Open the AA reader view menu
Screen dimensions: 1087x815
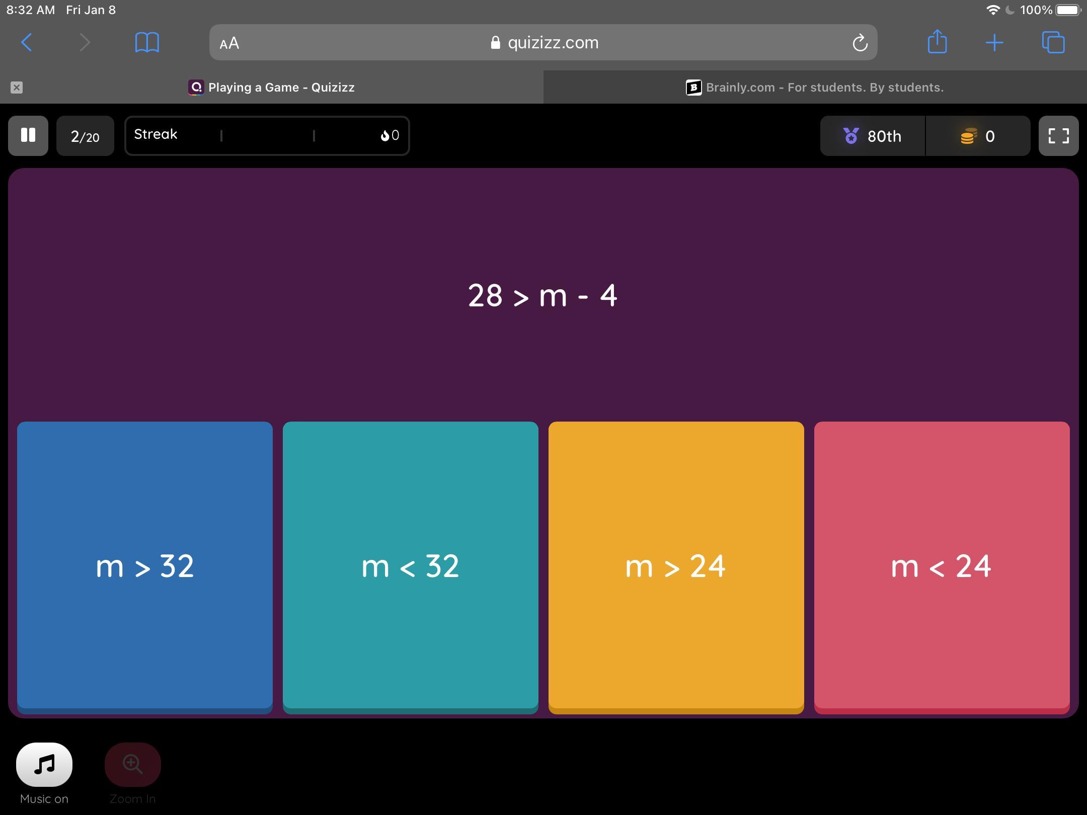(x=229, y=43)
